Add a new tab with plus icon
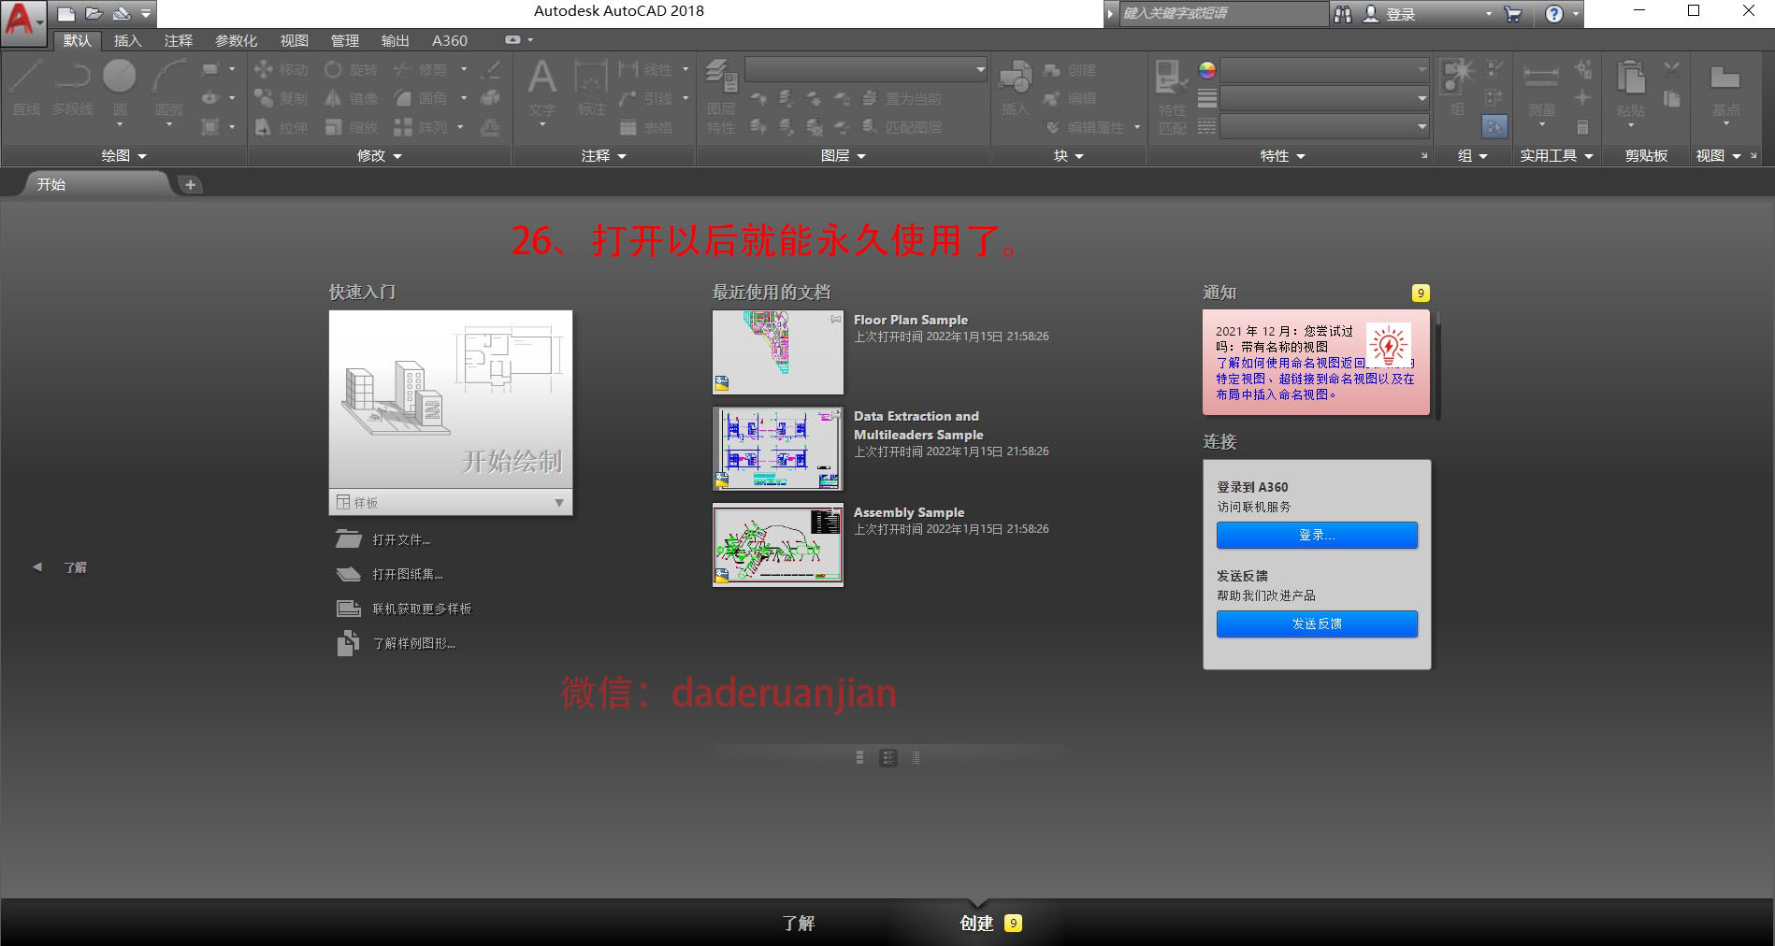This screenshot has width=1775, height=946. (x=190, y=185)
